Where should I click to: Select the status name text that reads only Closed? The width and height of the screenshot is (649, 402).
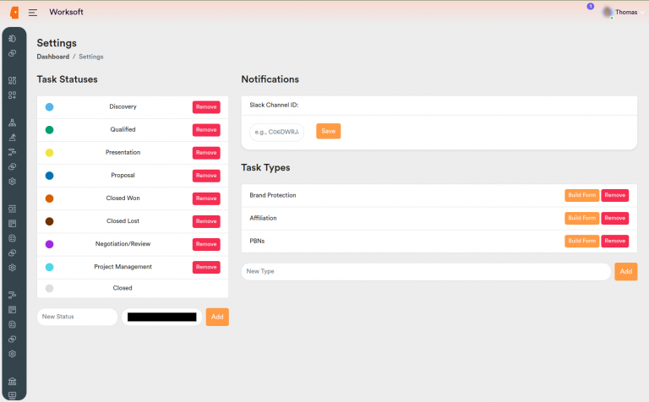click(x=123, y=288)
